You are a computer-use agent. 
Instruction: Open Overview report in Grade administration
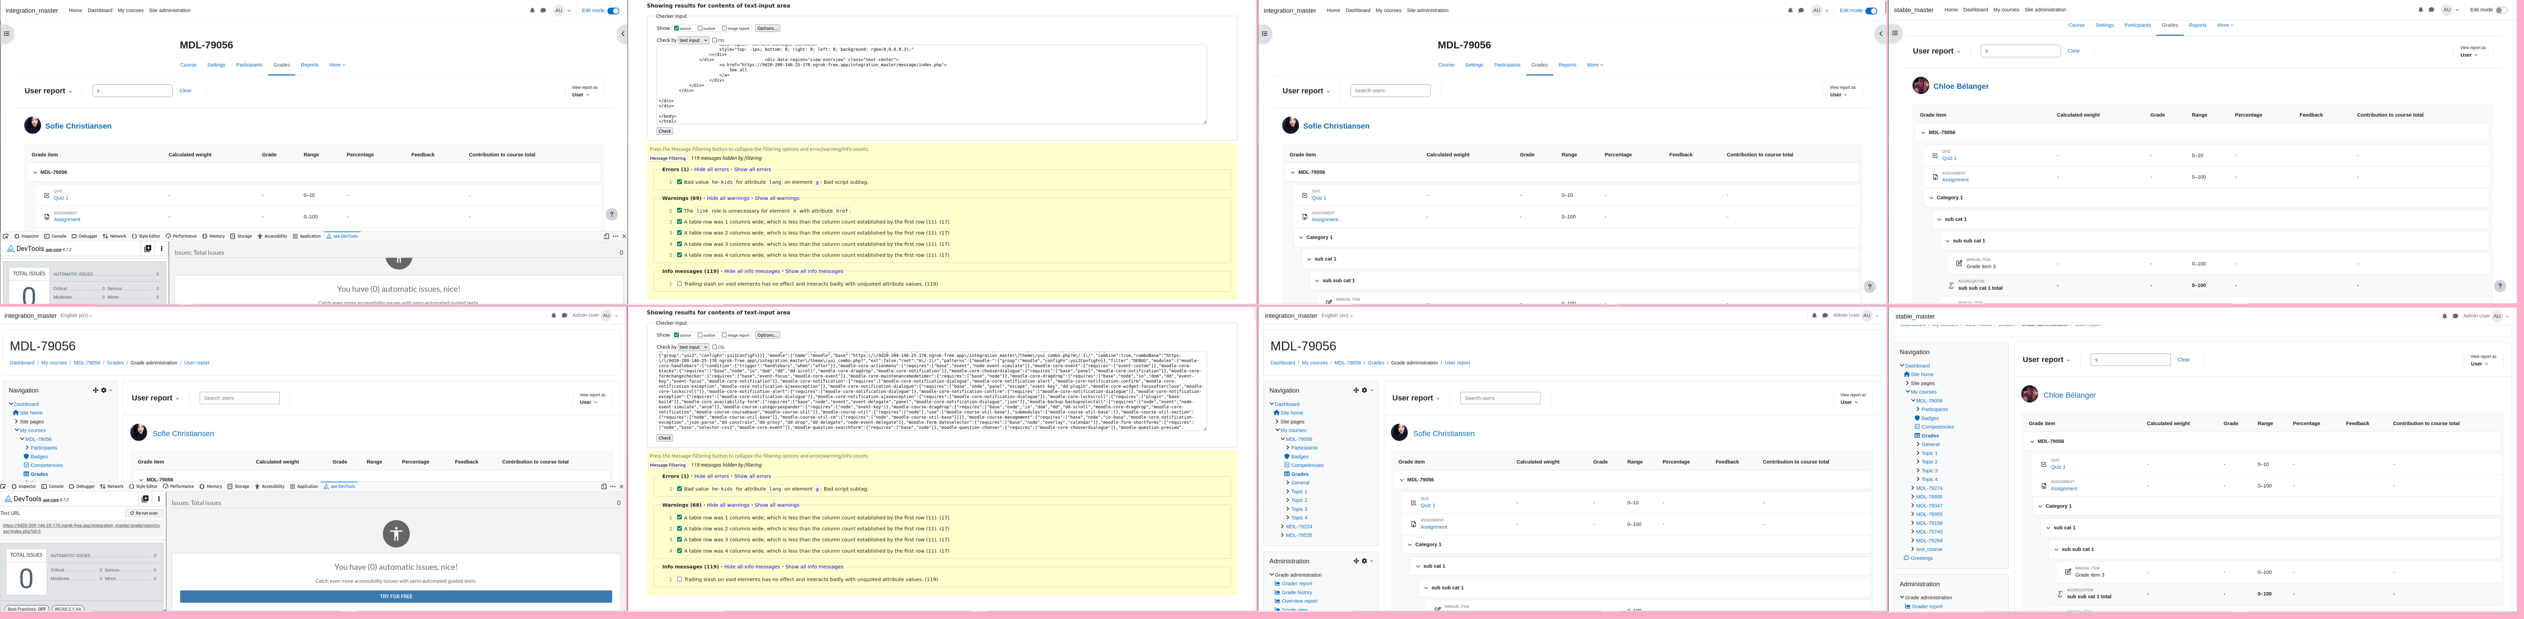point(1299,602)
